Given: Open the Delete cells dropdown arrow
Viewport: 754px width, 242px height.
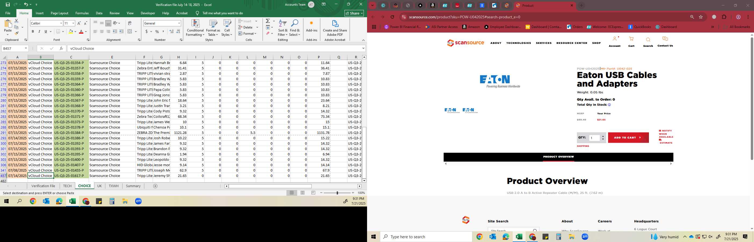Looking at the screenshot, I should 257,27.
